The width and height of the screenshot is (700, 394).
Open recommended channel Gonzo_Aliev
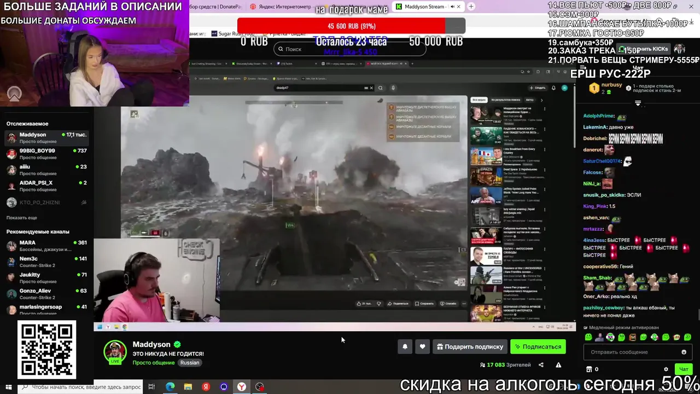[46, 294]
